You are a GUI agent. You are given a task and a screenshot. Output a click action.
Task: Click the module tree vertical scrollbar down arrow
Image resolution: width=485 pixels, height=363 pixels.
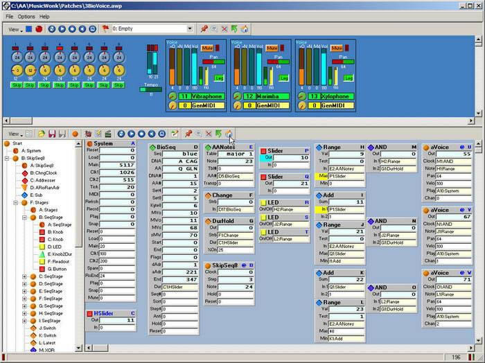78,348
